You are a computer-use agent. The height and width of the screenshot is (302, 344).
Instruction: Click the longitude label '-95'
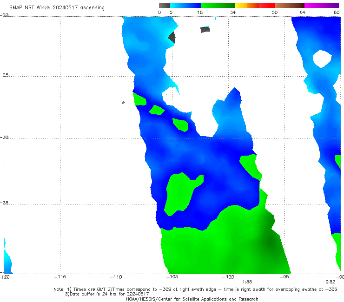[284, 277]
